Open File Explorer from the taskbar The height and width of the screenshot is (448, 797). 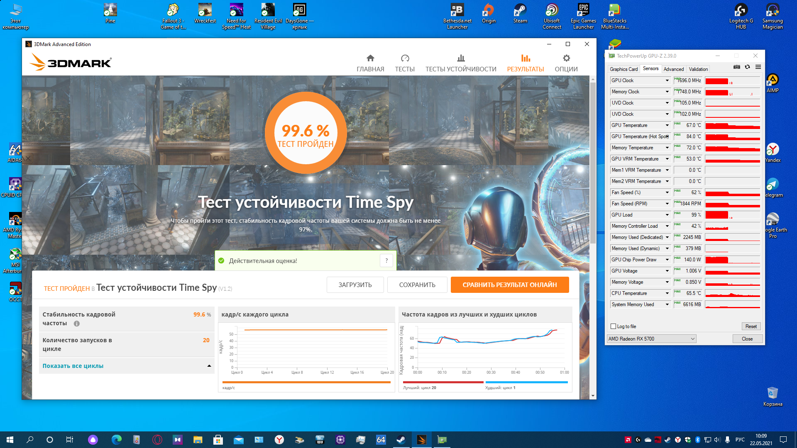tap(198, 440)
